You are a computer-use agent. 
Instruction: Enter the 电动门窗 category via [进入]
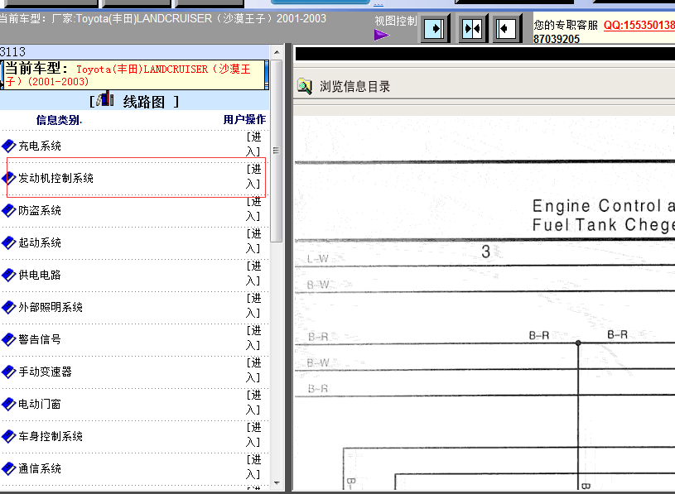coord(253,402)
